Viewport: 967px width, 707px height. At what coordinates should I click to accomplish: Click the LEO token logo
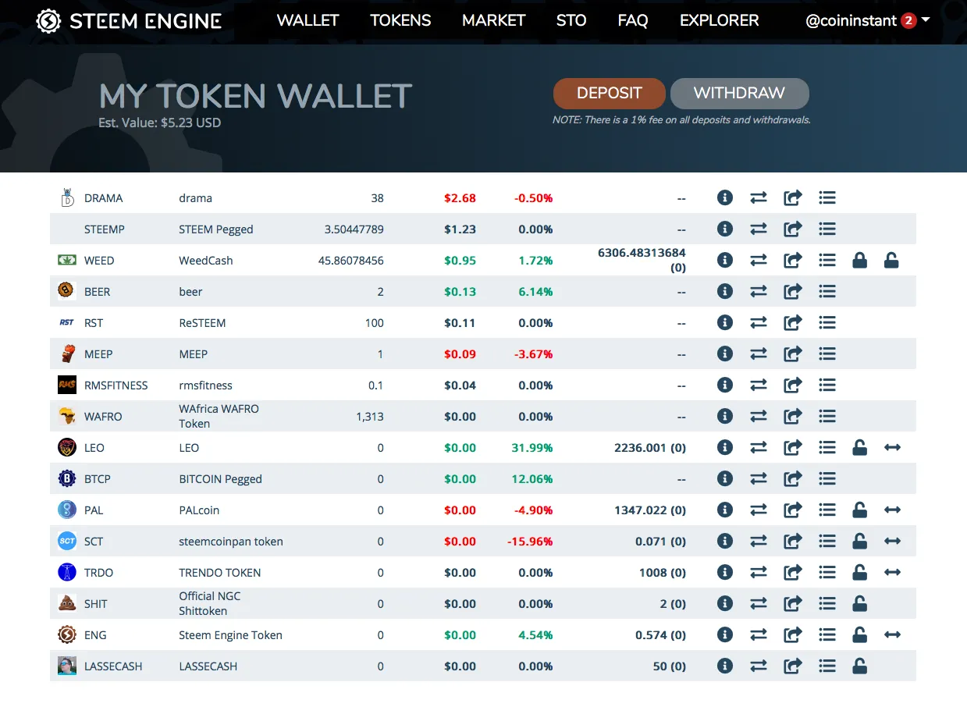tap(67, 448)
